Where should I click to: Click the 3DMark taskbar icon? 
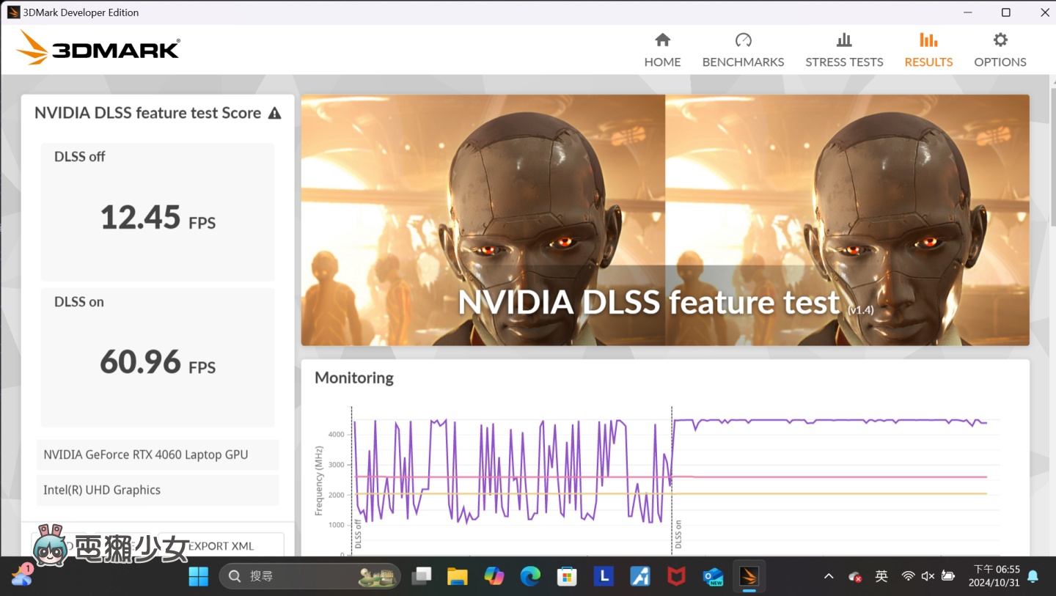click(749, 576)
